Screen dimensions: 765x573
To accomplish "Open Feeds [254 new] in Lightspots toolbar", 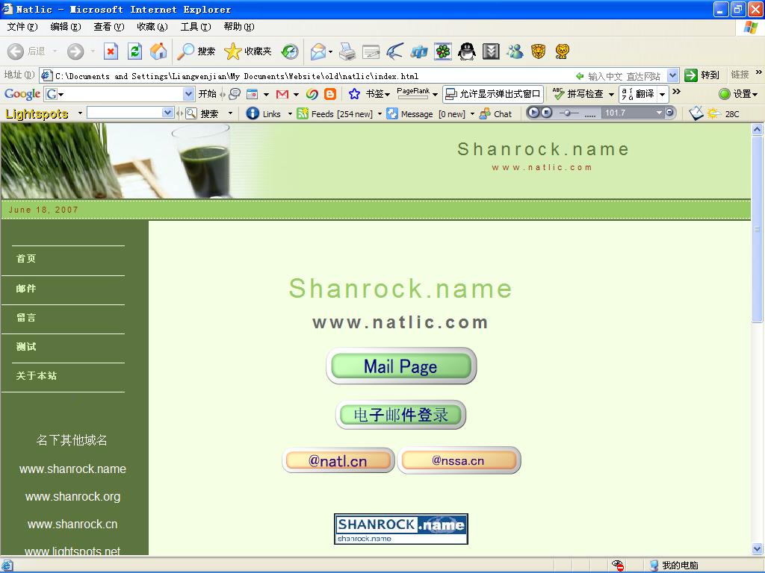I will click(x=335, y=114).
